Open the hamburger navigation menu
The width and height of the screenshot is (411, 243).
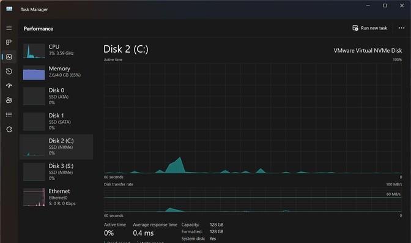click(9, 28)
